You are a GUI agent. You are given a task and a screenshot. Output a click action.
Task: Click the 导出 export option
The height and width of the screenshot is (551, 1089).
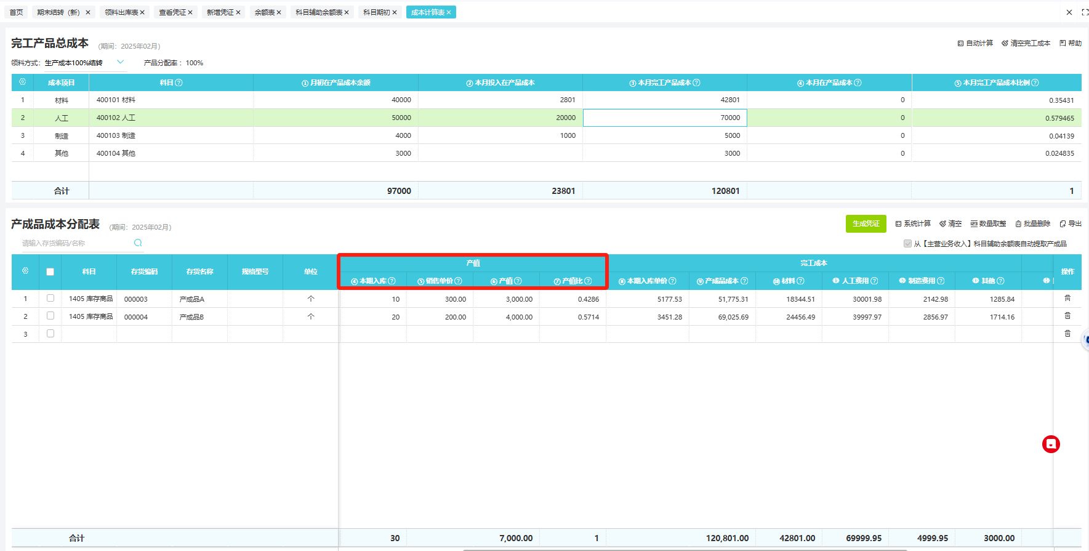pos(1071,224)
